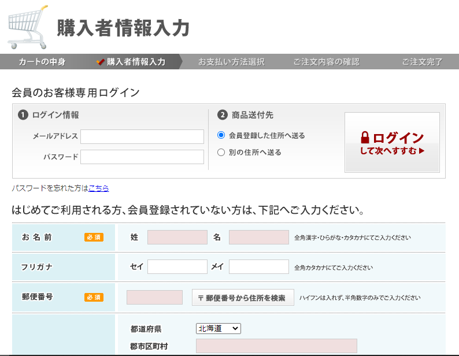Click the 郵便番号 postal code field
459x356 pixels.
pos(154,297)
